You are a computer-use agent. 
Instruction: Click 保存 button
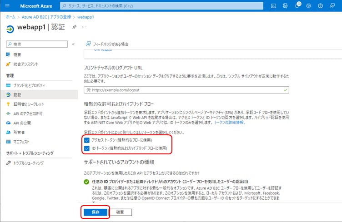click(96, 212)
